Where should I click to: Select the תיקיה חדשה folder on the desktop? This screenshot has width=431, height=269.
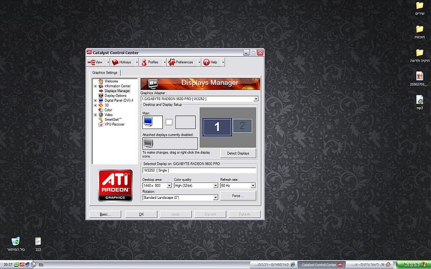420,56
